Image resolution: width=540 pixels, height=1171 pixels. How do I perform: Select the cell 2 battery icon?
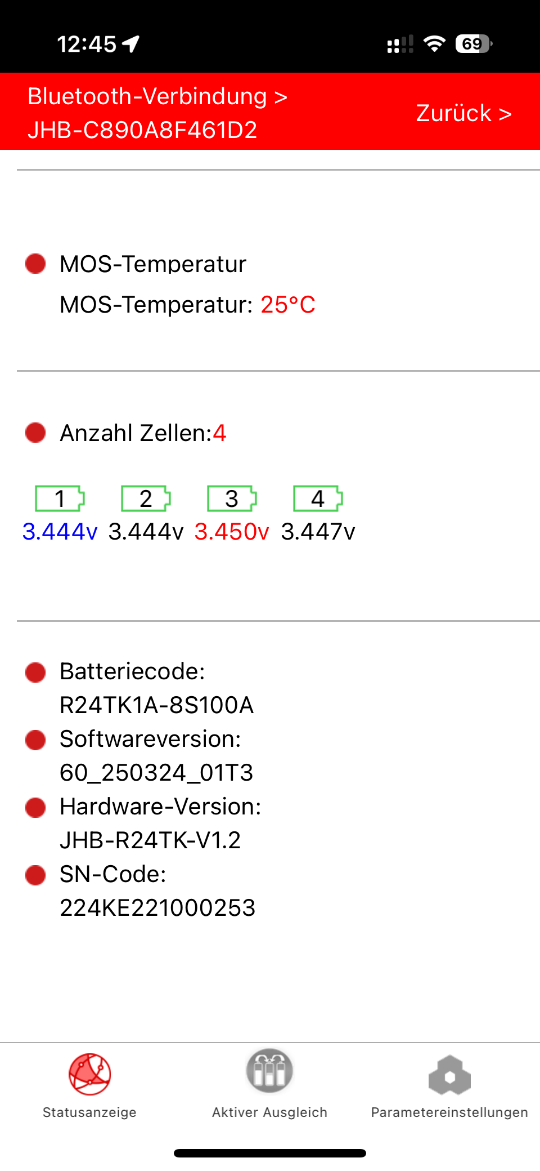[x=146, y=498]
